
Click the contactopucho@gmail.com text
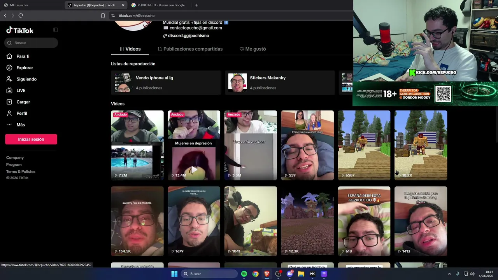pos(196,28)
